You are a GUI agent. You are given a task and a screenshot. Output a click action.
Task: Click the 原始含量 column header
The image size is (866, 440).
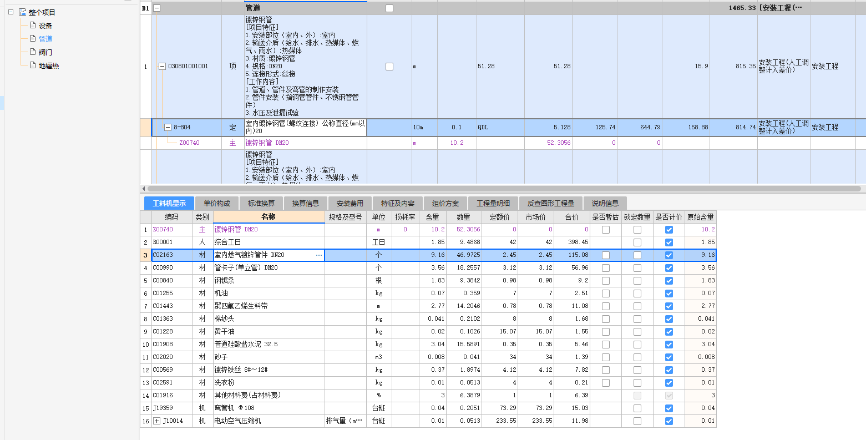(x=701, y=217)
